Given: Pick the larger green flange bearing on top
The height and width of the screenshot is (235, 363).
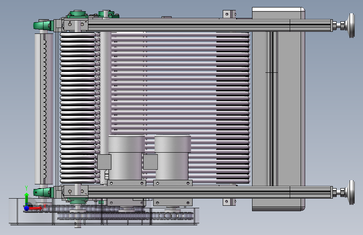Looking at the screenshot, I should (77, 14).
